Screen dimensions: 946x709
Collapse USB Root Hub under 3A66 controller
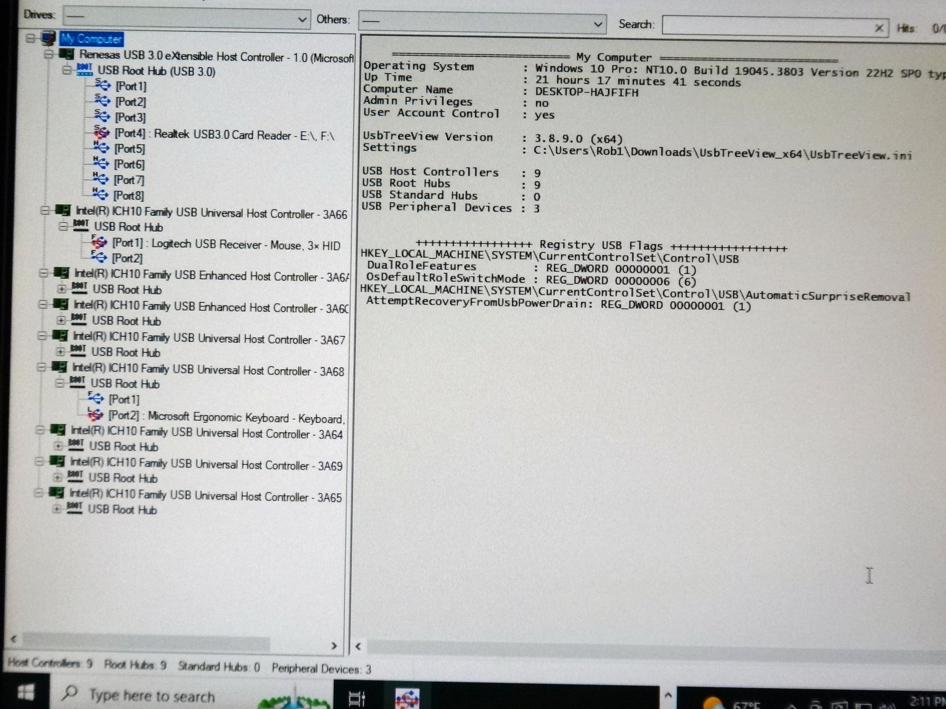pyautogui.click(x=63, y=226)
